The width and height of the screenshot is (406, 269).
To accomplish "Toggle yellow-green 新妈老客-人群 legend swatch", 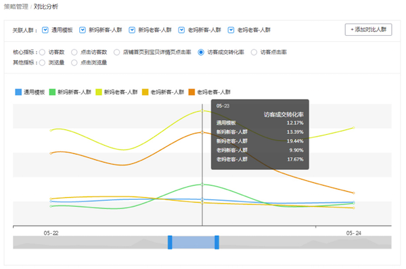I will pyautogui.click(x=99, y=92).
